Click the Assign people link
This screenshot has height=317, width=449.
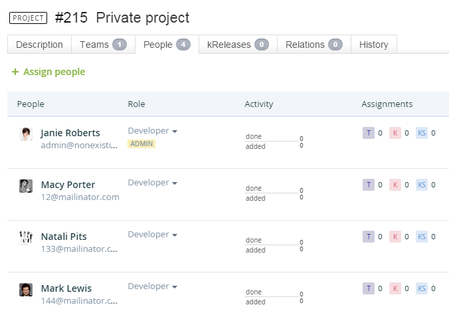click(54, 72)
